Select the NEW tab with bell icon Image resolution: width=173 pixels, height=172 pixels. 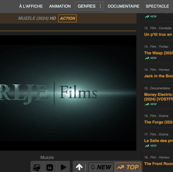tap(101, 167)
